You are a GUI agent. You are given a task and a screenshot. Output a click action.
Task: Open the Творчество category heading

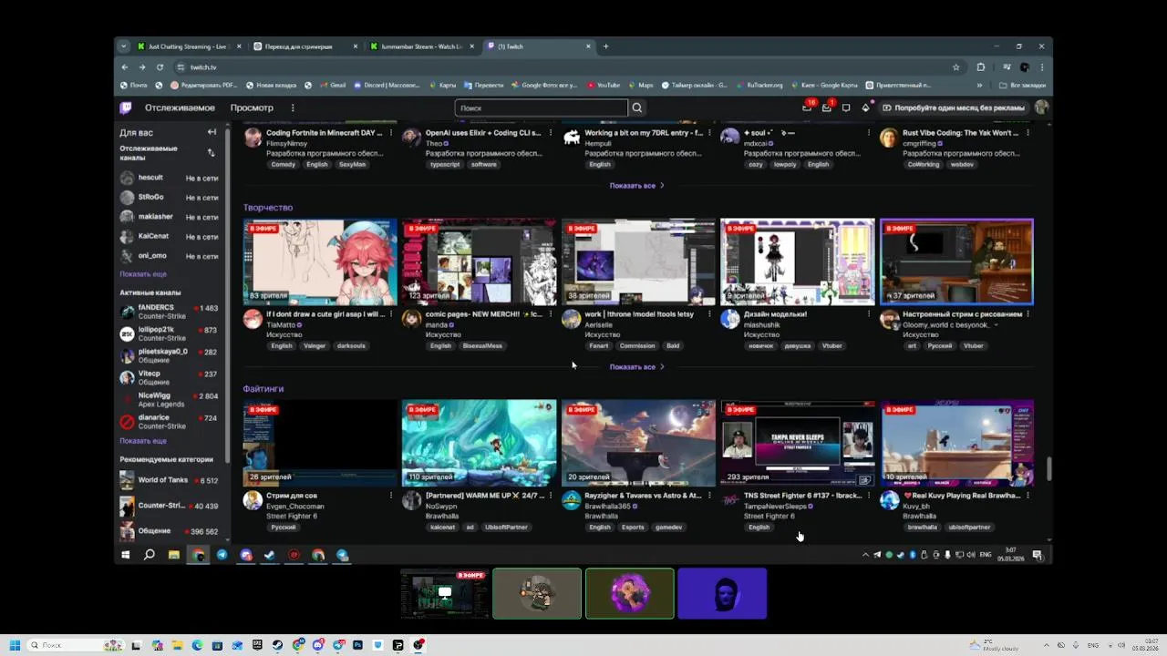click(x=267, y=208)
